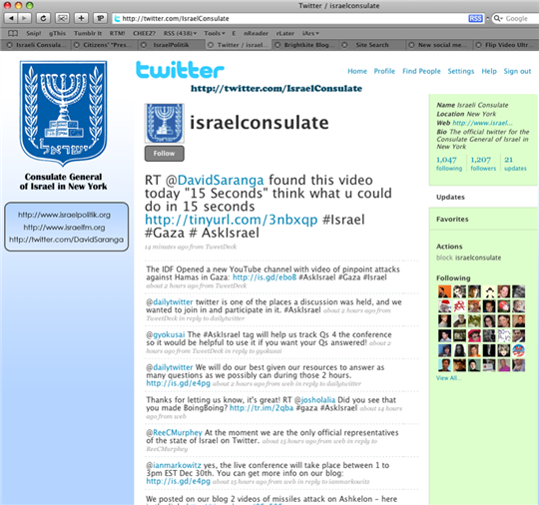
Task: Reload the page with the refresh icon
Action: click(43, 18)
